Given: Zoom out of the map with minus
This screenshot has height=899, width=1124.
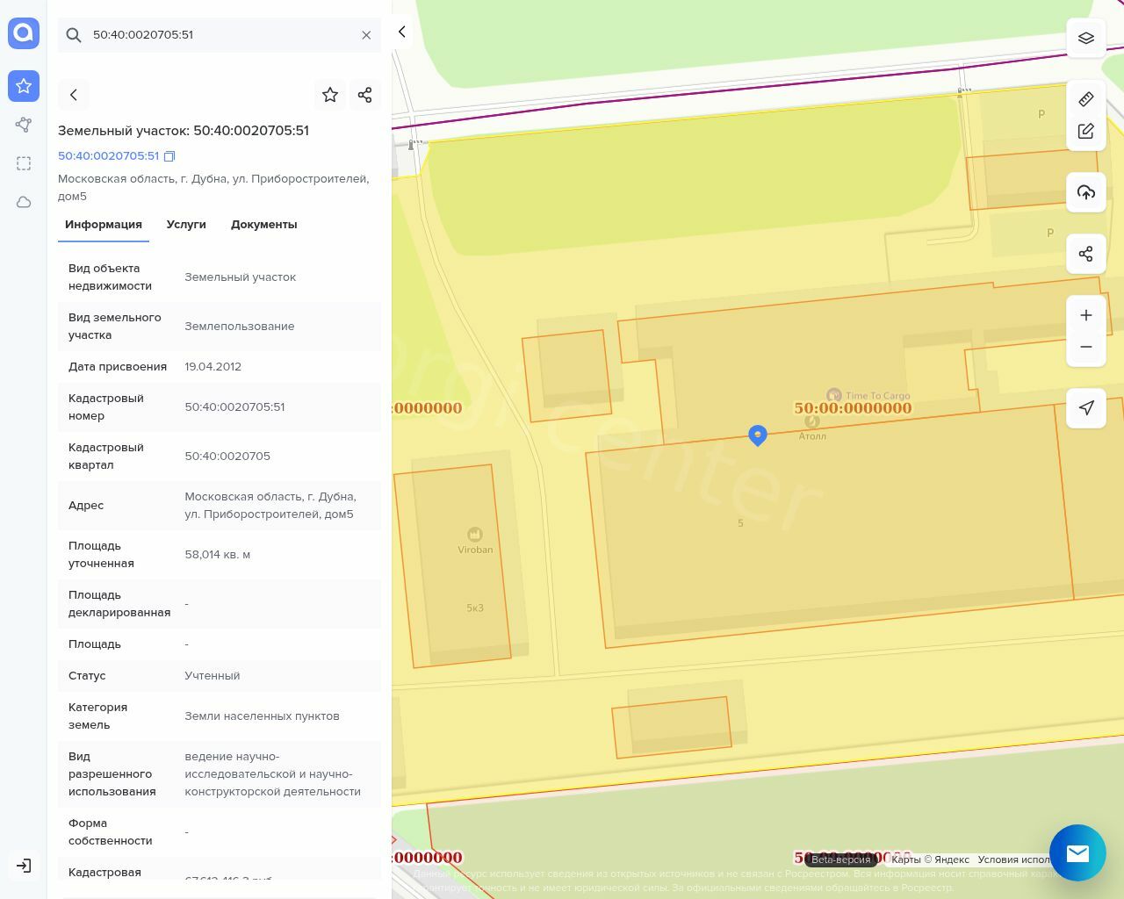Looking at the screenshot, I should [x=1086, y=347].
